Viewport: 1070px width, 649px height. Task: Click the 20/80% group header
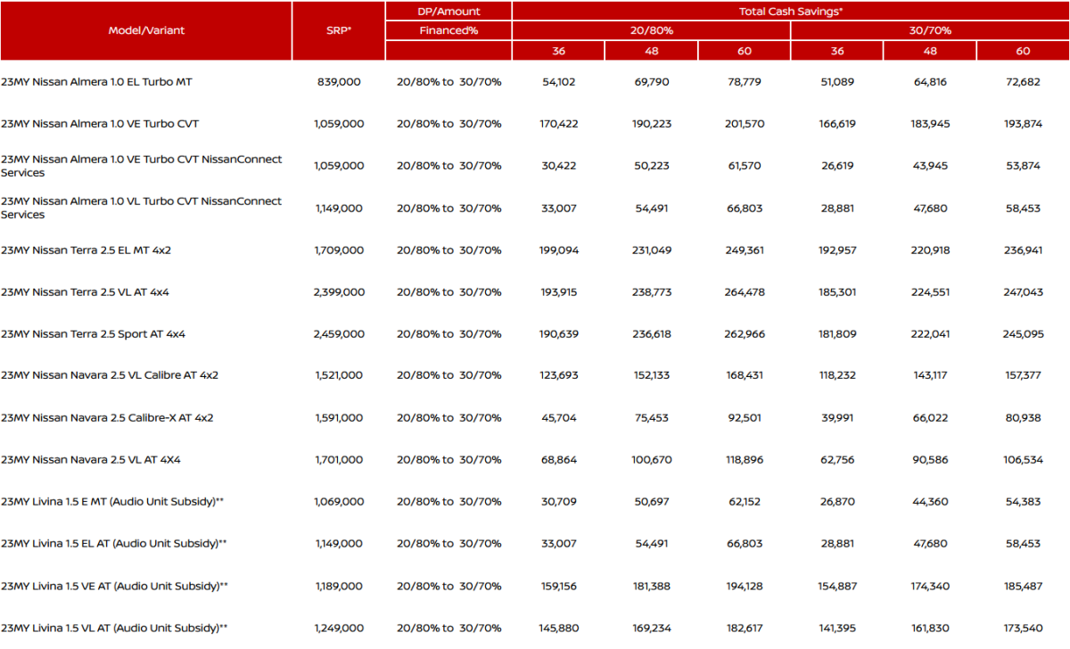pyautogui.click(x=651, y=30)
